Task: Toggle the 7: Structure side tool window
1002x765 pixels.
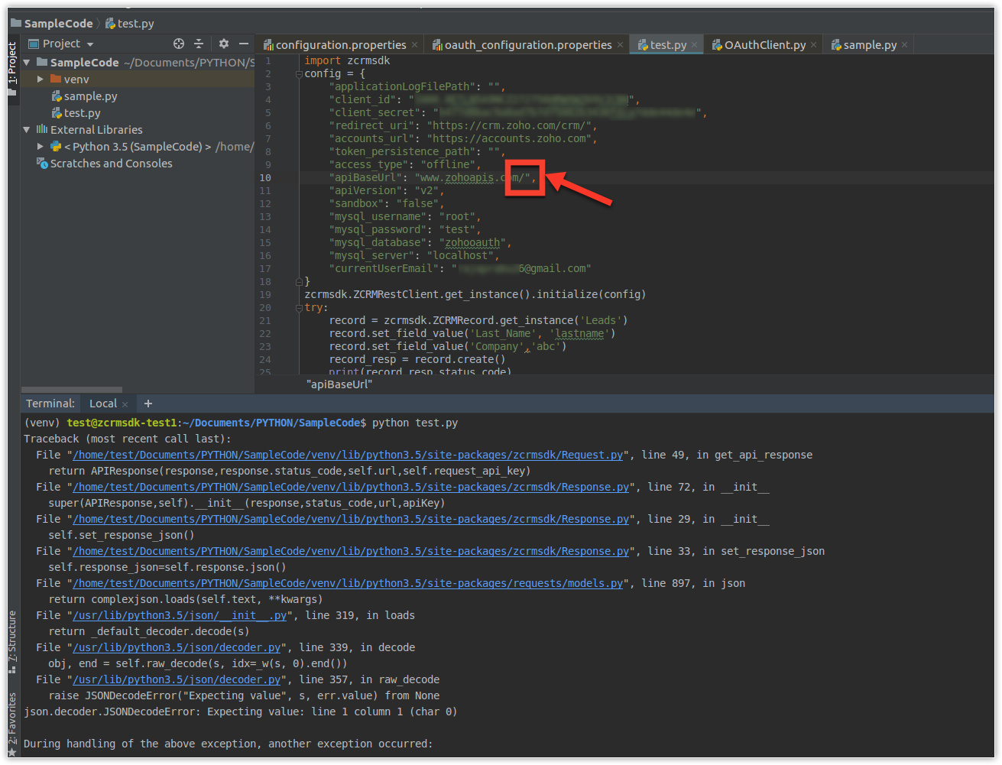Action: (12, 642)
